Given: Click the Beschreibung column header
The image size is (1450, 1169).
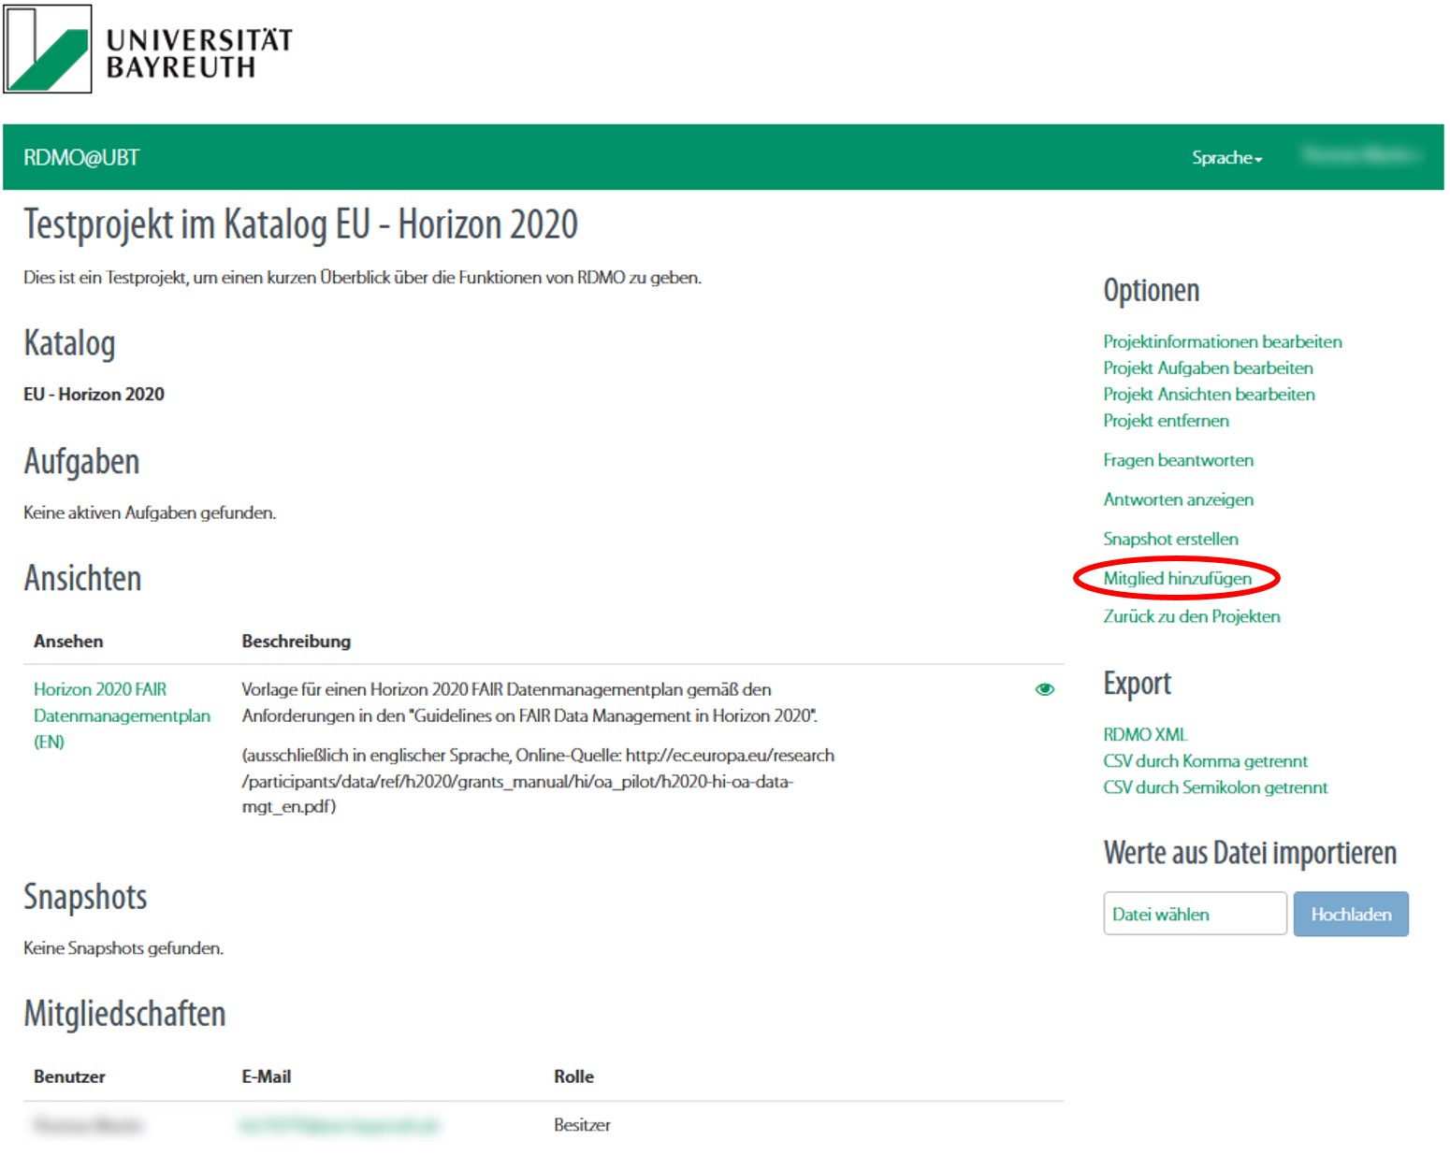Looking at the screenshot, I should pos(297,641).
